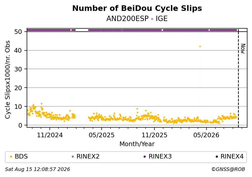Click the station subtitle AND200ESP - IGE

(137, 18)
